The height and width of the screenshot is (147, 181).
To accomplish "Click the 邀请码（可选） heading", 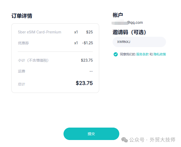I will [129, 32].
